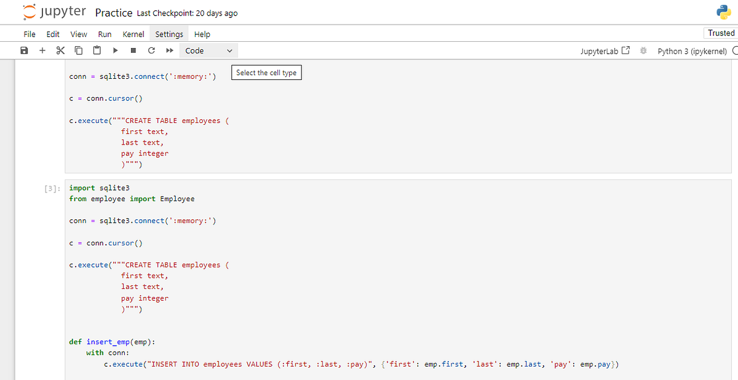Enable the debugger bug icon
The width and height of the screenshot is (738, 380).
tap(644, 51)
